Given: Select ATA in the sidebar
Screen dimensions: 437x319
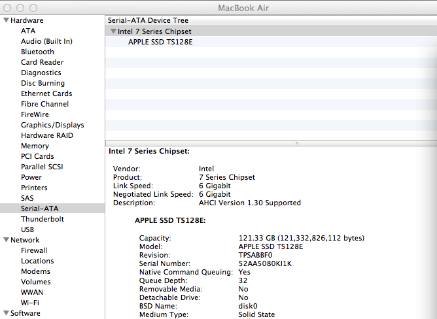Looking at the screenshot, I should pyautogui.click(x=28, y=31).
